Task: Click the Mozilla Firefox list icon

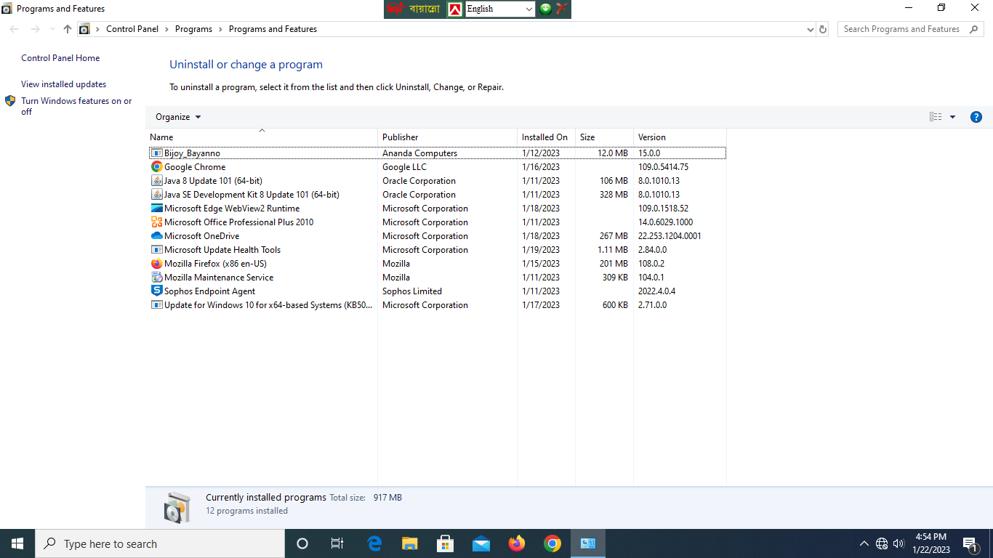Action: coord(156,264)
